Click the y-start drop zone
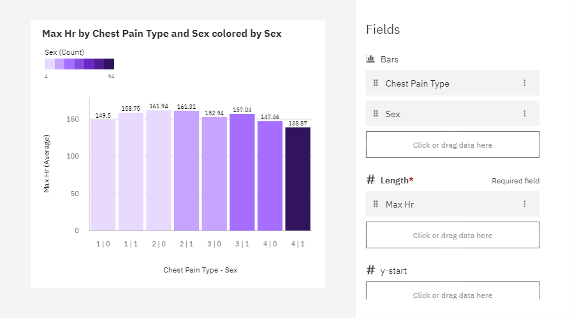 click(453, 291)
